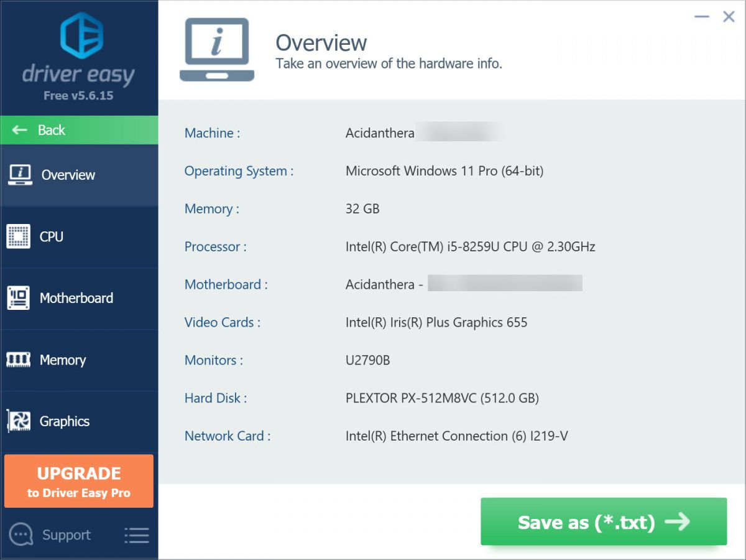
Task: Click the 'Network Card :' label
Action: 228,436
